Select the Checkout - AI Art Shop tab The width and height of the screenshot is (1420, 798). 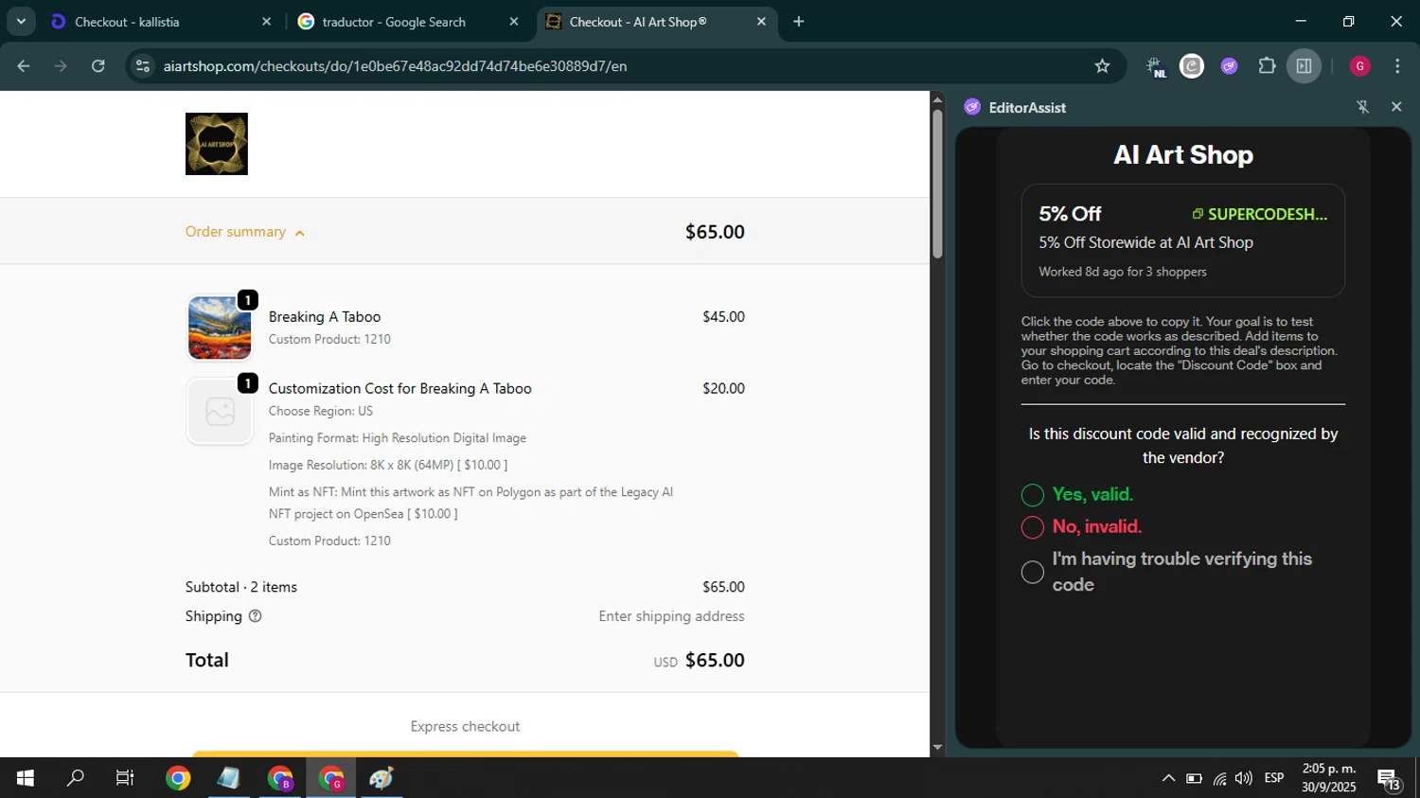pos(655,22)
